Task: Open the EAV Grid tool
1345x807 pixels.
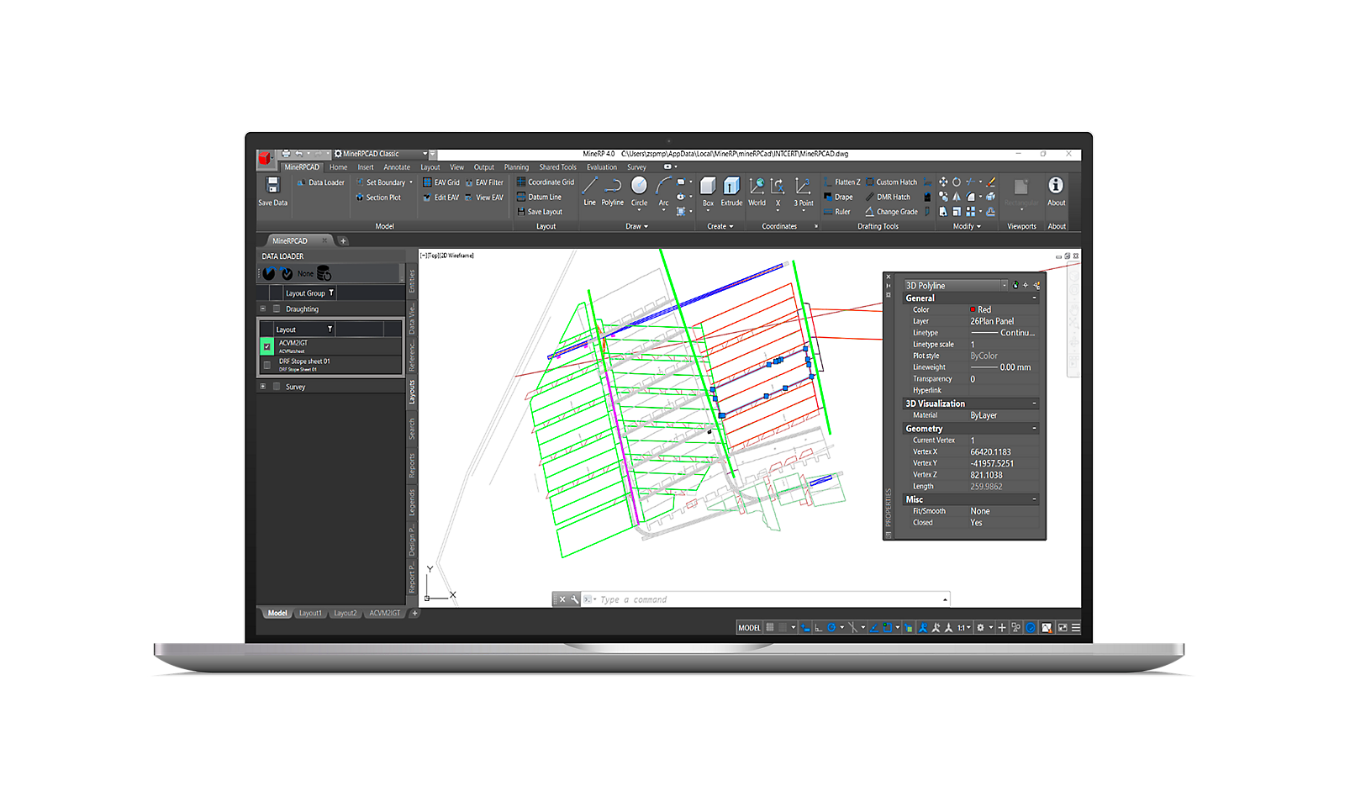Action: (441, 182)
